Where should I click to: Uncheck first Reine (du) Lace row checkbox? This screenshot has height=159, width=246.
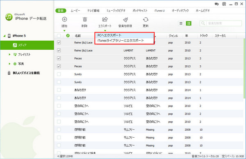click(x=59, y=42)
